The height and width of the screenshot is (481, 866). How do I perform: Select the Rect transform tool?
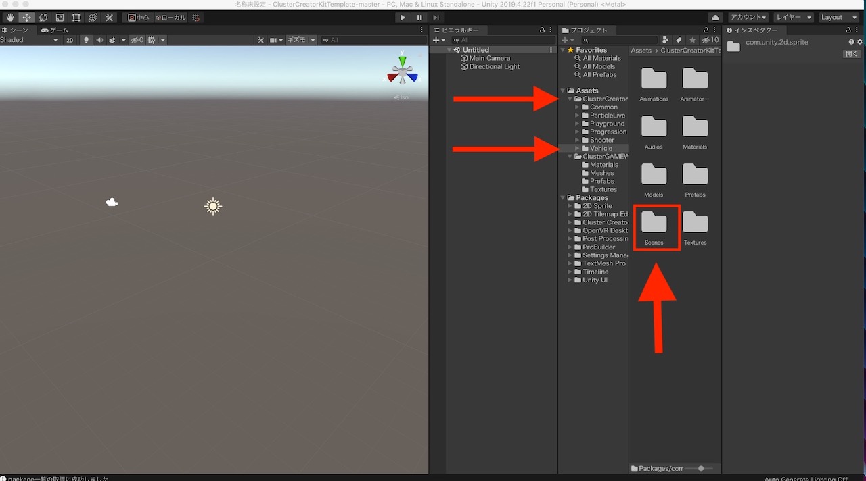point(76,17)
